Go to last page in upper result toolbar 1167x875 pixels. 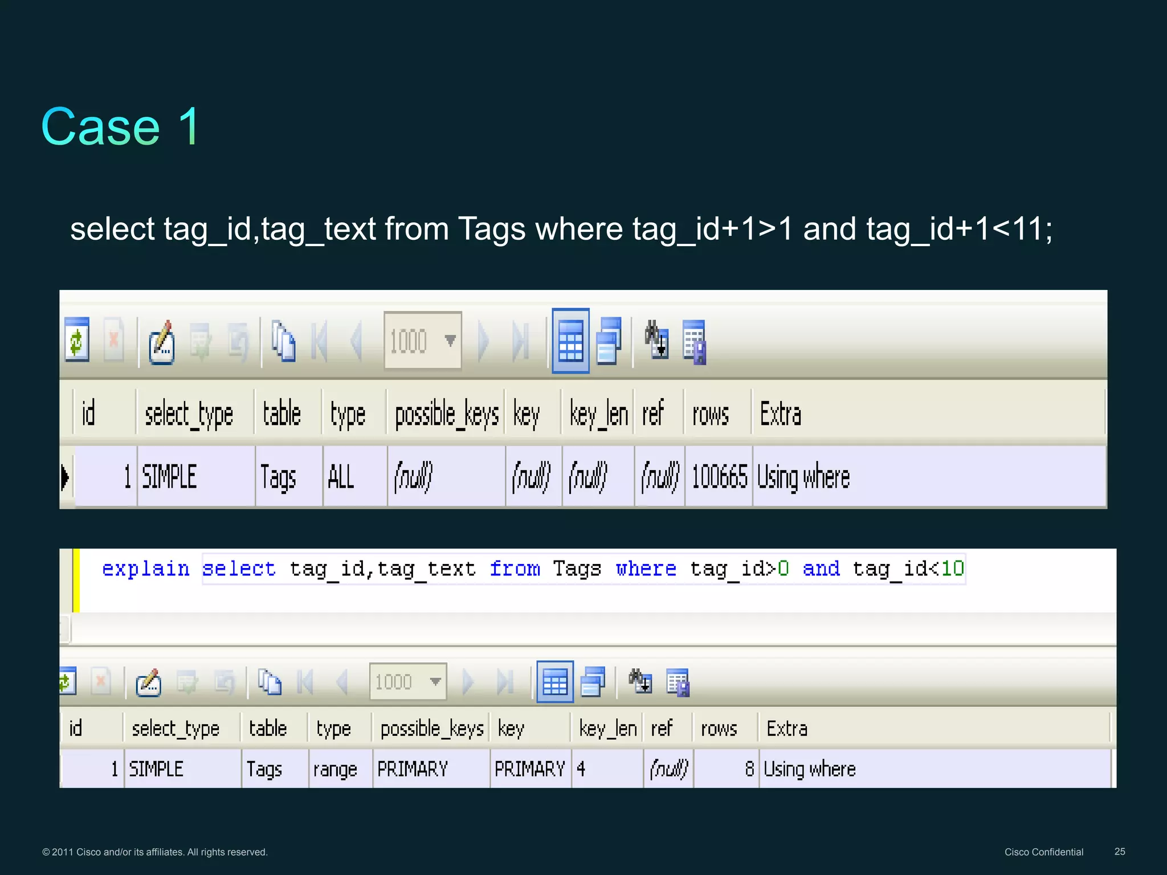pos(521,341)
